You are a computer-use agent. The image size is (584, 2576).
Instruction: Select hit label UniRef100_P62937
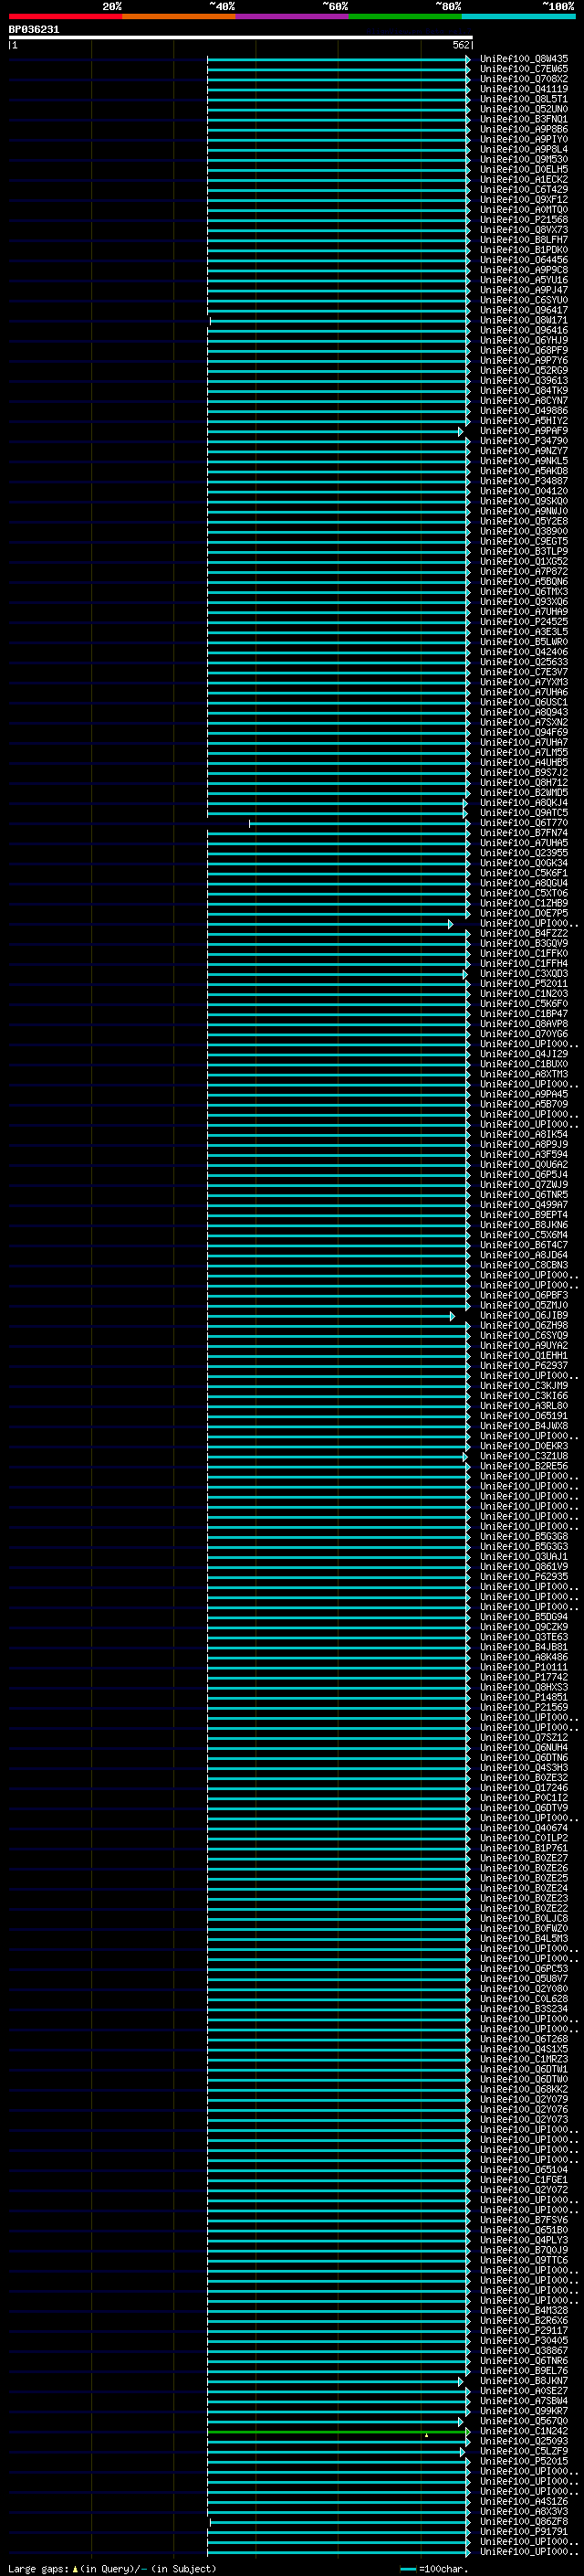click(524, 1365)
